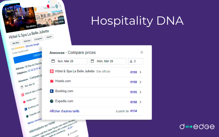Expand the Booking.com €155 offer chevron
This screenshot has height=137, width=219.
coord(140,92)
